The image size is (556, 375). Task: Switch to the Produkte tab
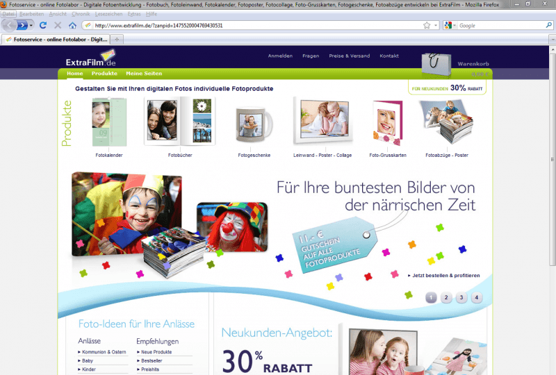coord(104,73)
